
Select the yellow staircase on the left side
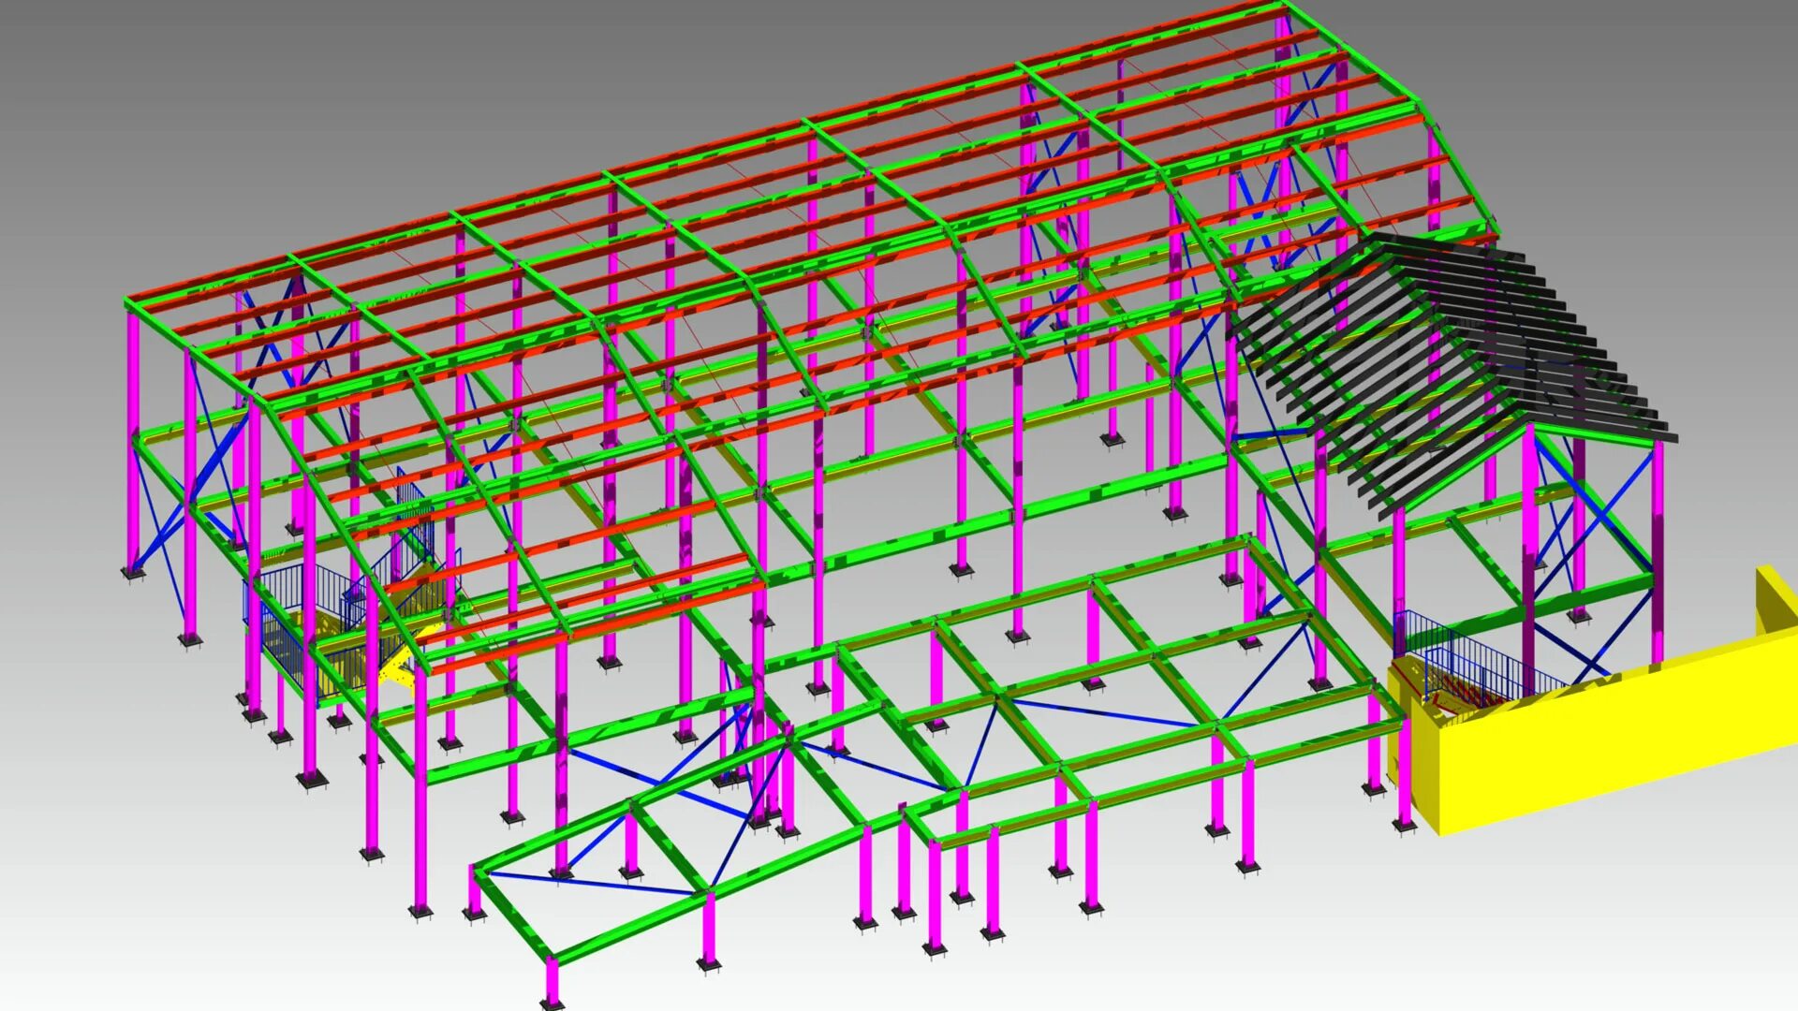click(x=398, y=667)
